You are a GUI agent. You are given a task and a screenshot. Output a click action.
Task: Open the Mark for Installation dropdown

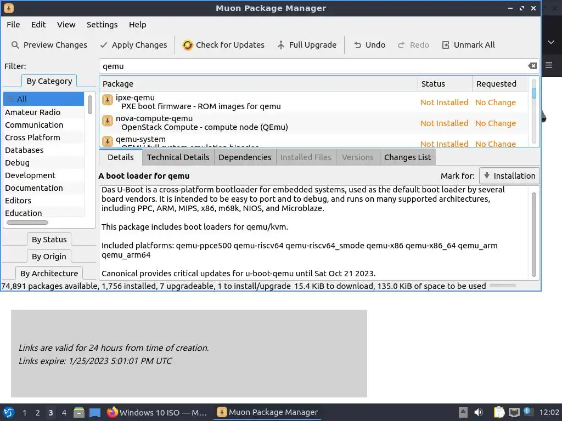509,176
